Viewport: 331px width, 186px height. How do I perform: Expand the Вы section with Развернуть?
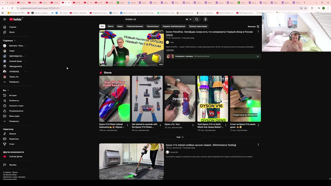coord(14,121)
